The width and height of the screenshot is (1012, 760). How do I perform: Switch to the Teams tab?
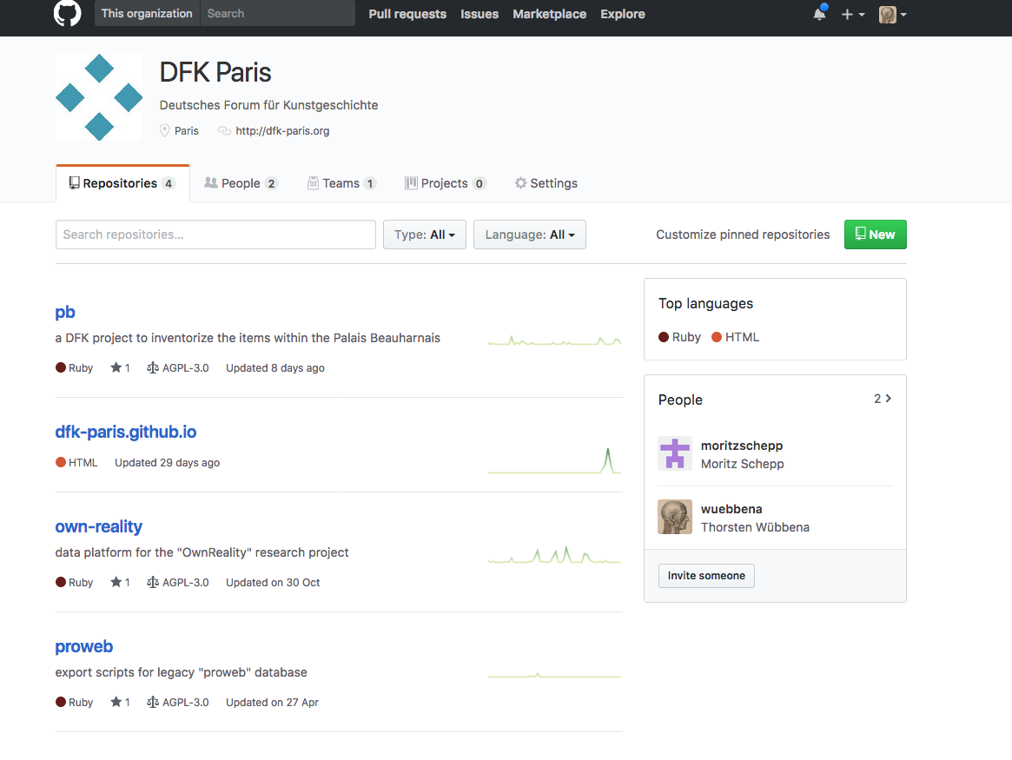(341, 183)
